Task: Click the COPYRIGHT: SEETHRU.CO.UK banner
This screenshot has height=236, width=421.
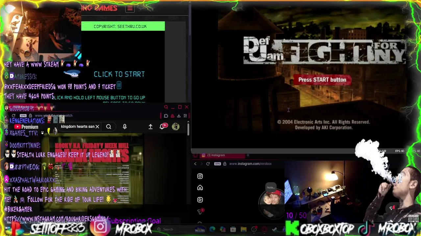Action: click(123, 26)
